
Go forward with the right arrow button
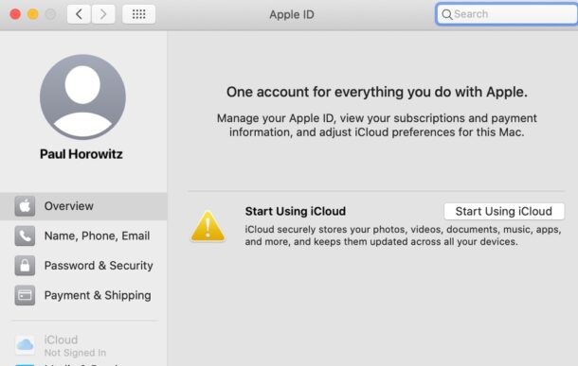tap(103, 14)
